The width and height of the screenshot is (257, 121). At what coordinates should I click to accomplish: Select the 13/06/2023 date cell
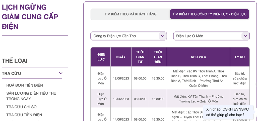(121, 99)
